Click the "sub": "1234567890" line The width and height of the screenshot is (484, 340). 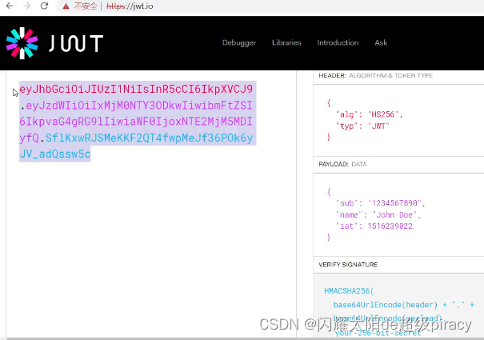[380, 203]
